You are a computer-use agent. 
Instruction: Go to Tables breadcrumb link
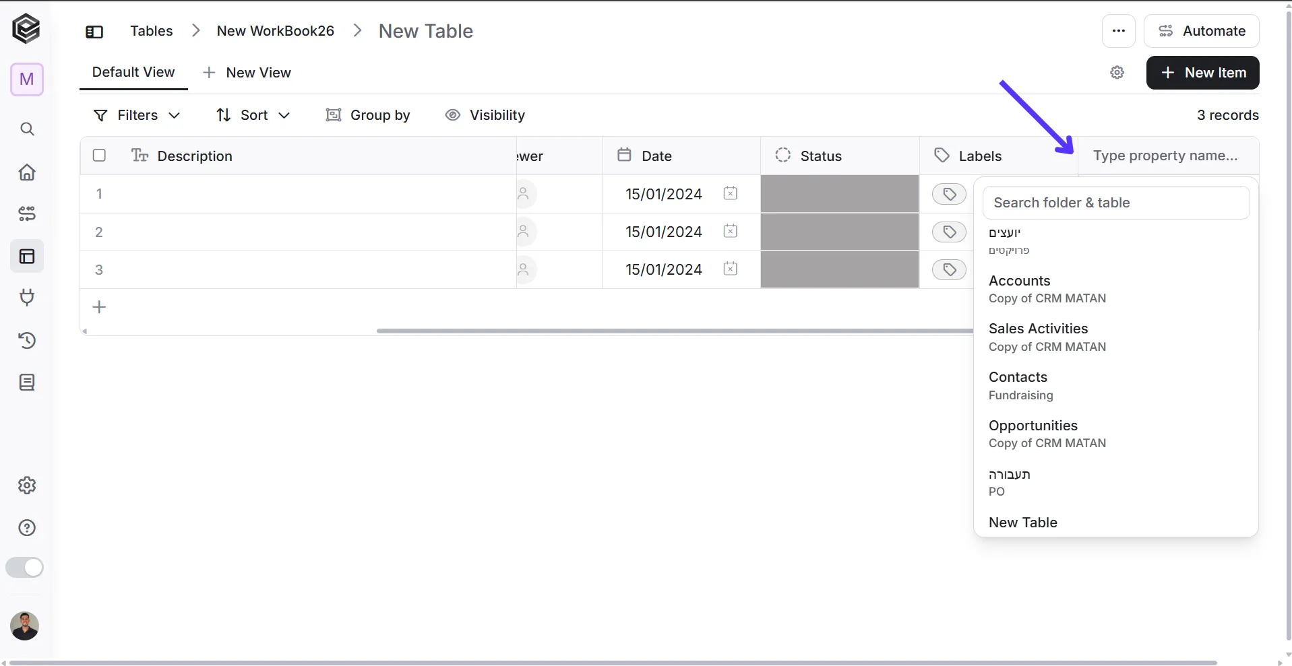pyautogui.click(x=152, y=31)
